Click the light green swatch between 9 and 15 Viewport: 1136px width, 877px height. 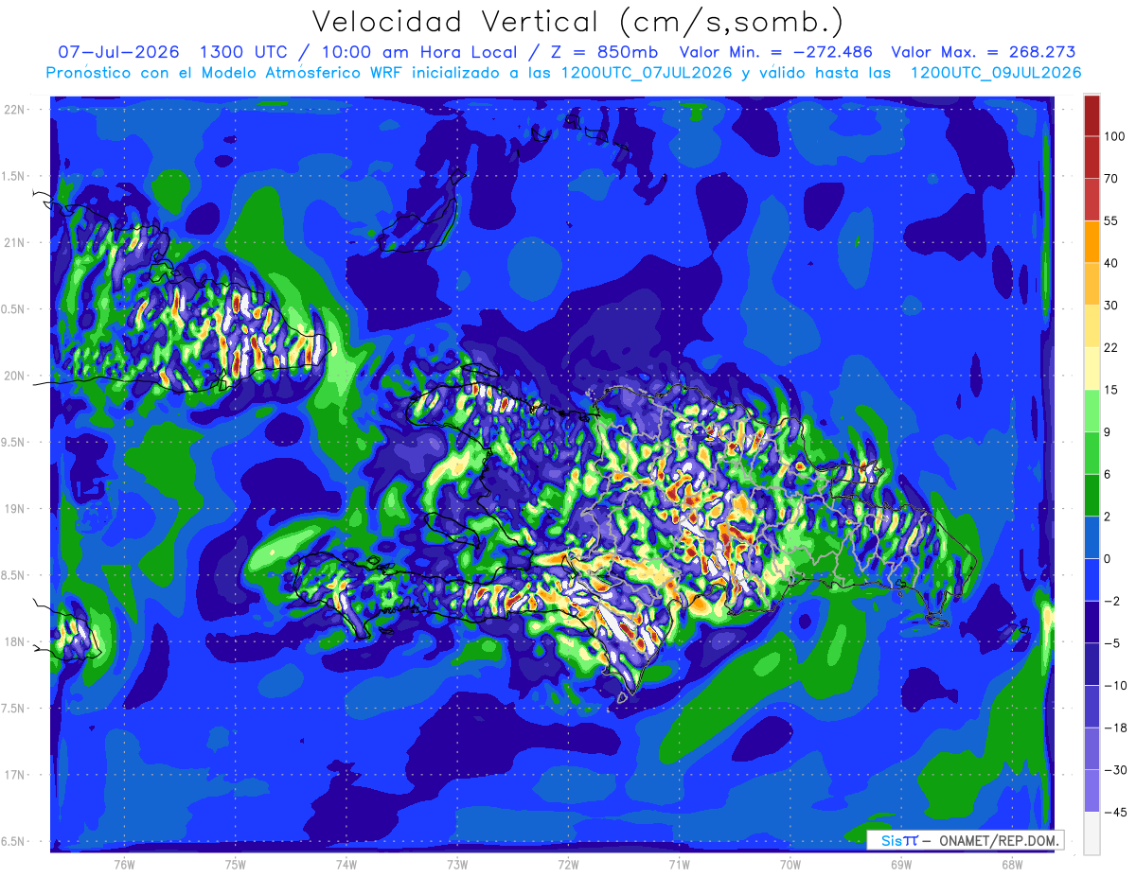pos(1092,411)
